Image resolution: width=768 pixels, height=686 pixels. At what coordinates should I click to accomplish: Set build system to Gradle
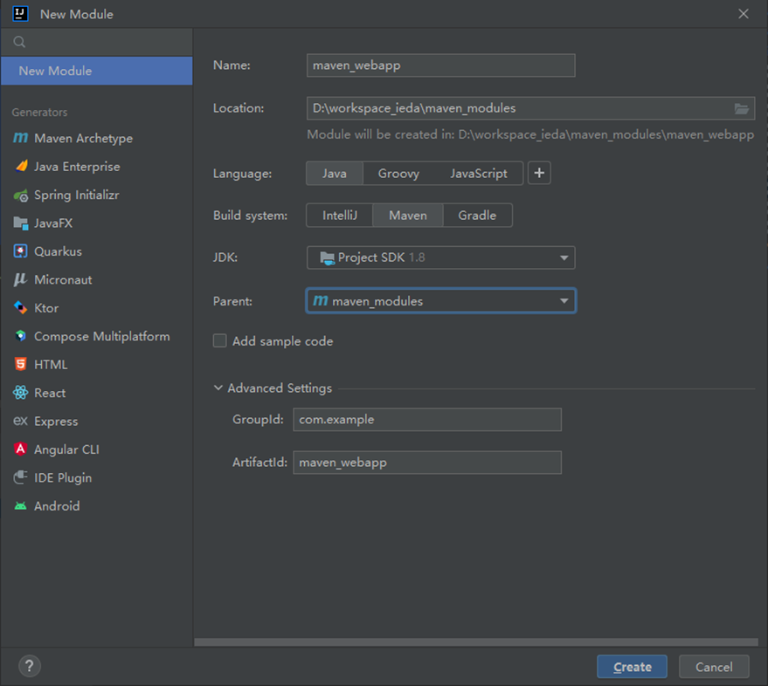[477, 216]
